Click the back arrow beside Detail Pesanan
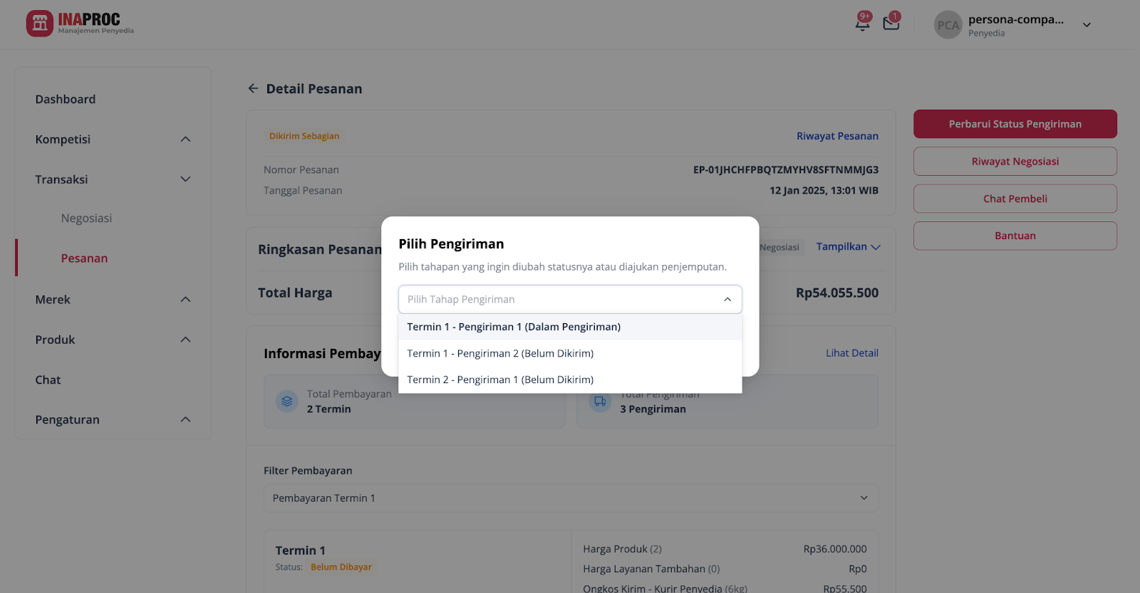The height and width of the screenshot is (593, 1140). [x=253, y=88]
